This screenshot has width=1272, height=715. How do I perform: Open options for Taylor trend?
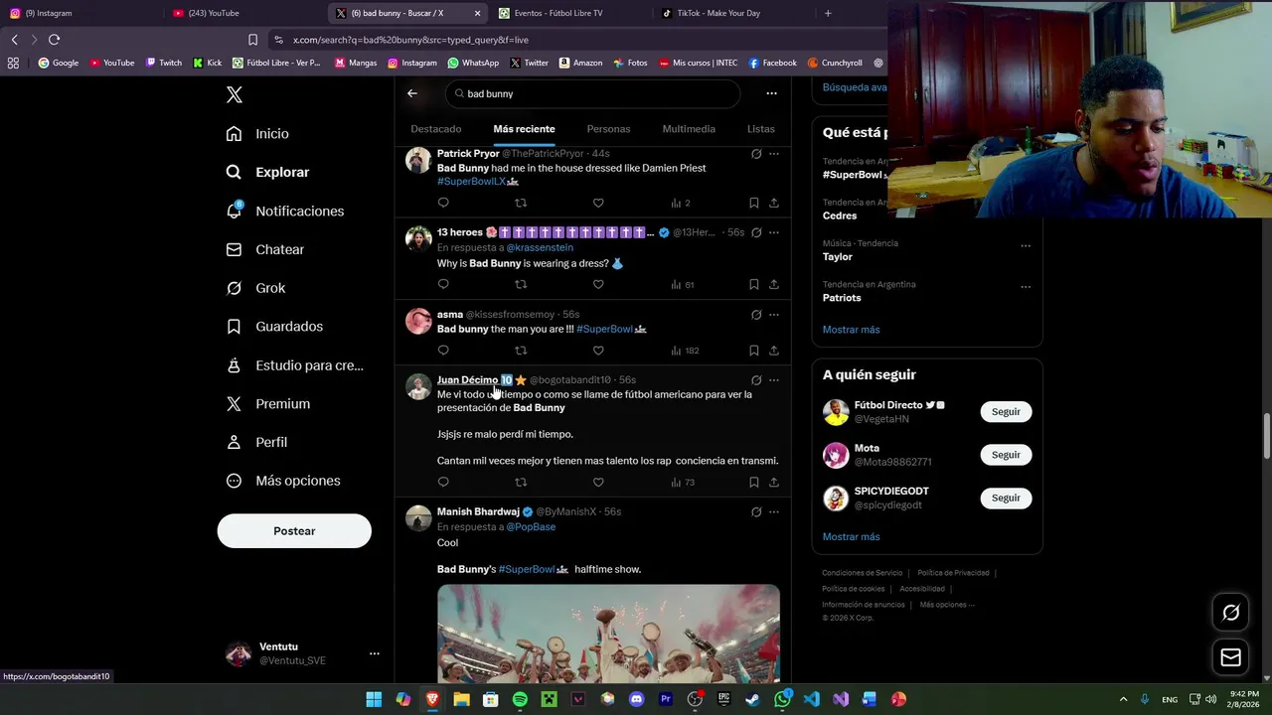tap(1025, 246)
